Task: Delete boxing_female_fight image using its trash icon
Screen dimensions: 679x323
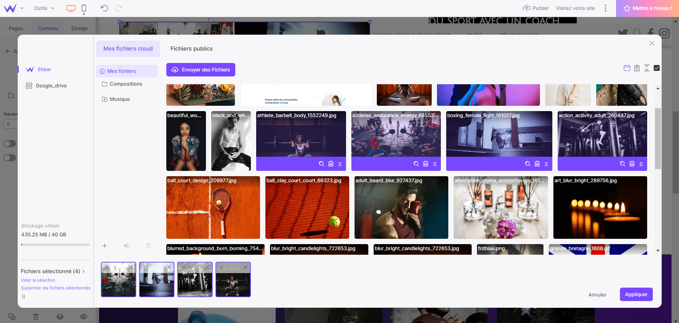Action: pos(537,164)
